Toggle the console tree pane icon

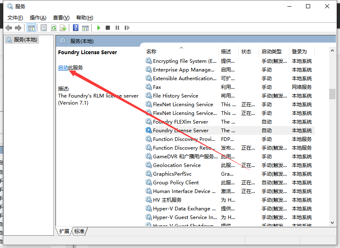click(x=31, y=27)
